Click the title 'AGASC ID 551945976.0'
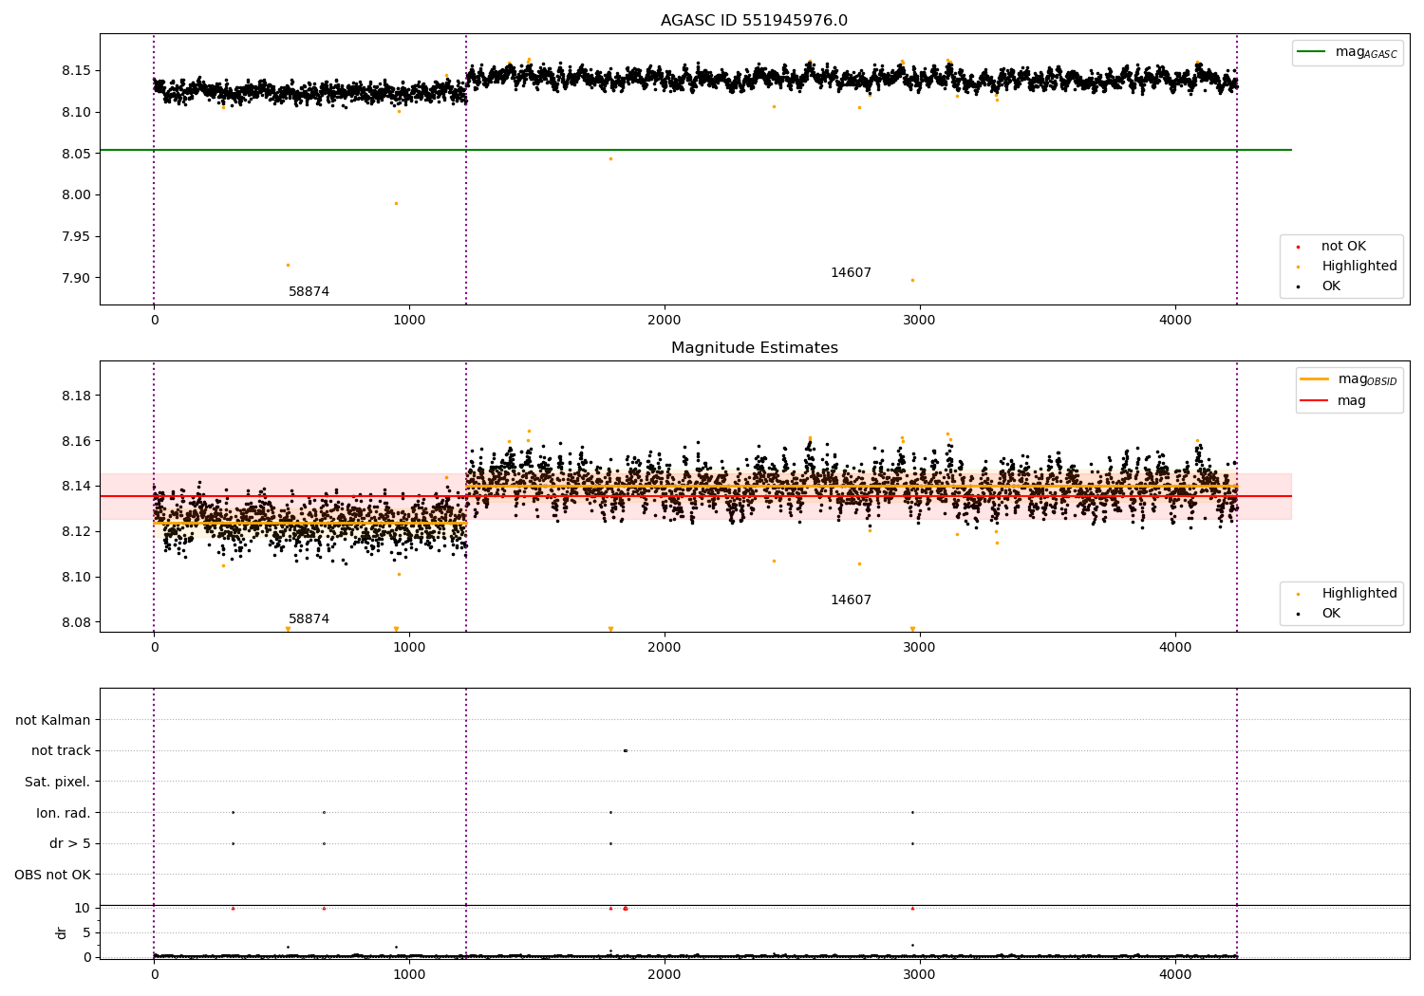This screenshot has height=996, width=1424. pyautogui.click(x=754, y=21)
